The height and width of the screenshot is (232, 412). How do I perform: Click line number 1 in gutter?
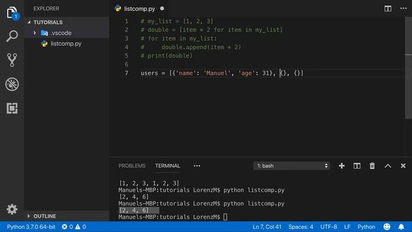click(126, 21)
